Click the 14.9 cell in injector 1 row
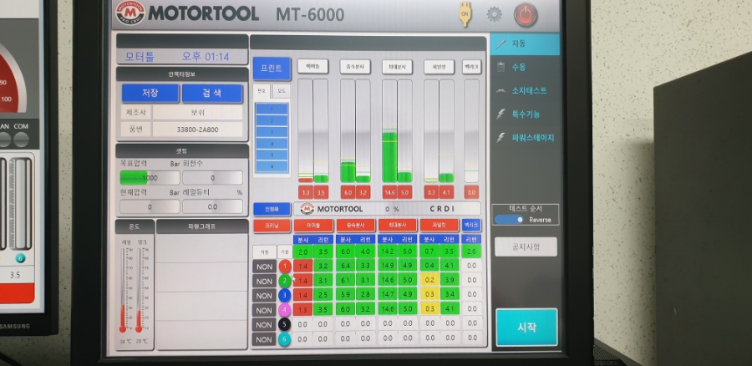The image size is (752, 366). coord(388,266)
